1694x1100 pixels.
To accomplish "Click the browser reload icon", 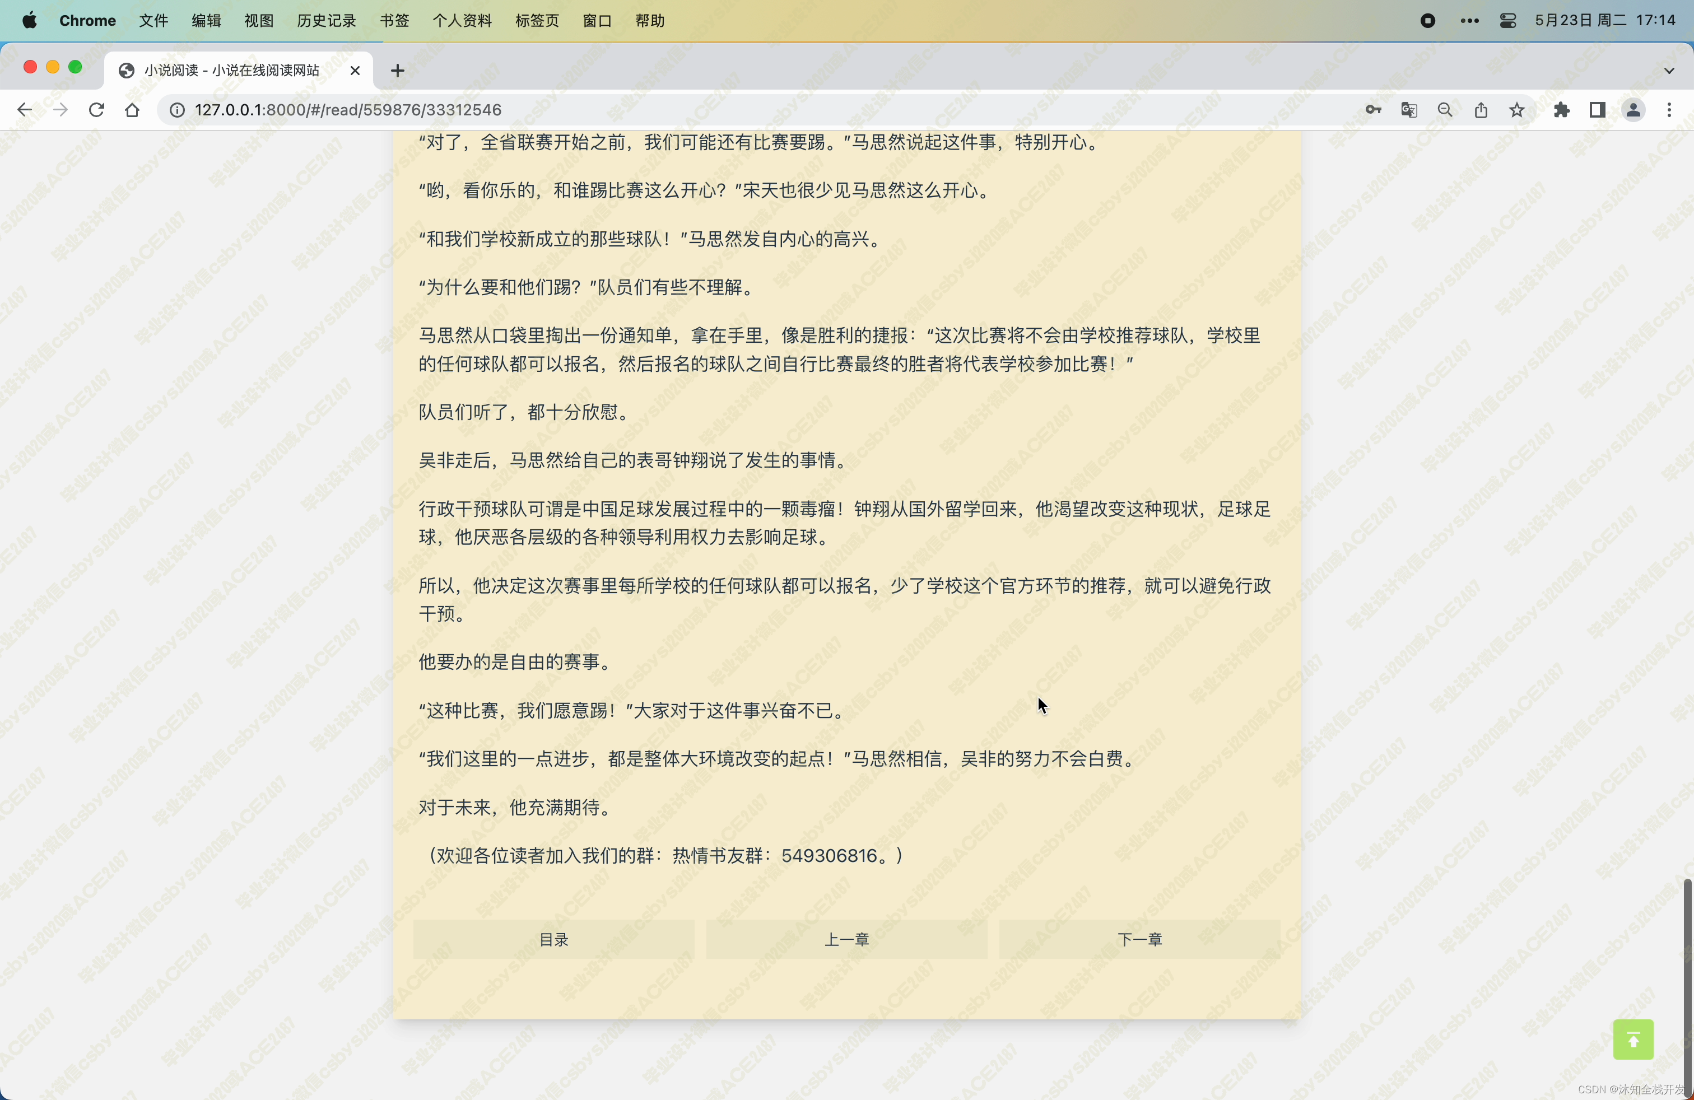I will pos(96,110).
